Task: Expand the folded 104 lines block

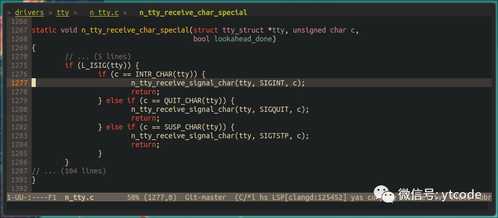Action: pyautogui.click(x=69, y=170)
